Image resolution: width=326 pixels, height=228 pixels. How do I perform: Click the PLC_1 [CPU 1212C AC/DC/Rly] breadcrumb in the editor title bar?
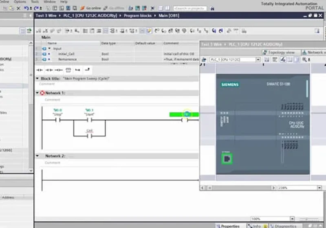90,15
